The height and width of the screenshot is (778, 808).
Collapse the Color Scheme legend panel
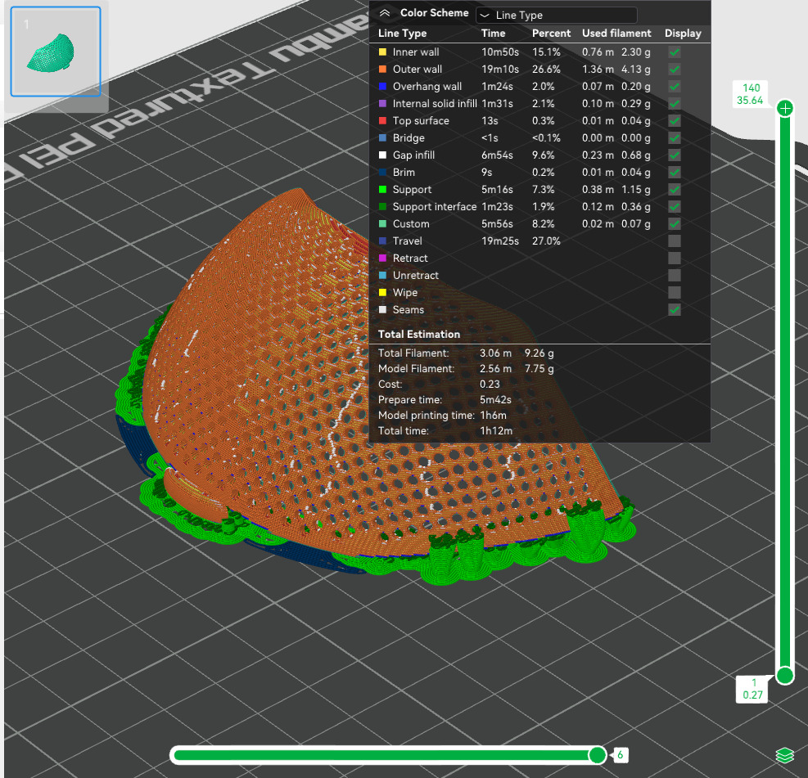click(385, 13)
